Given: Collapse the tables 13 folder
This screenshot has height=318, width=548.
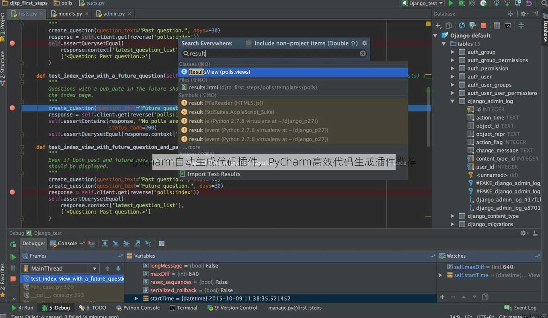Looking at the screenshot, I should coord(444,44).
